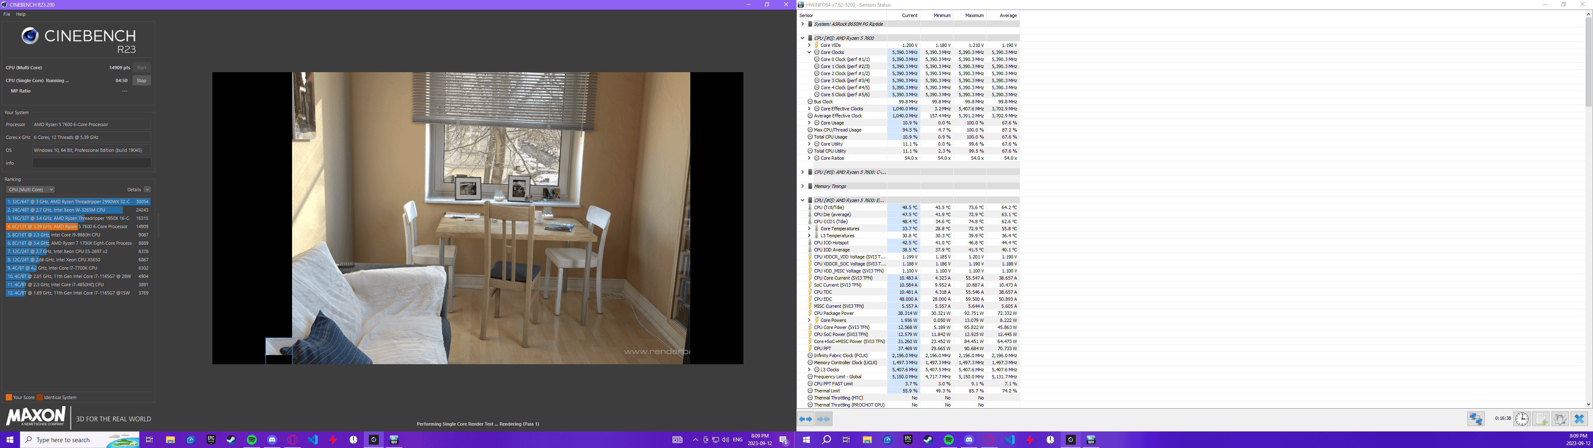Screen dimensions: 1593x448
Task: Expand the L3 Clocks sensor group
Action: pos(809,370)
